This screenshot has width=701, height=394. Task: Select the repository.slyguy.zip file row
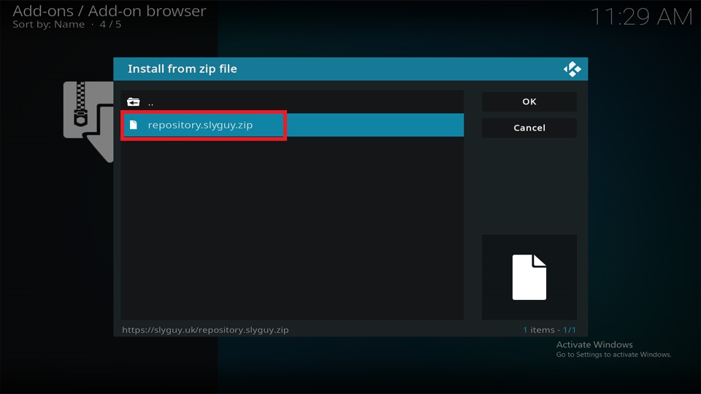point(292,125)
